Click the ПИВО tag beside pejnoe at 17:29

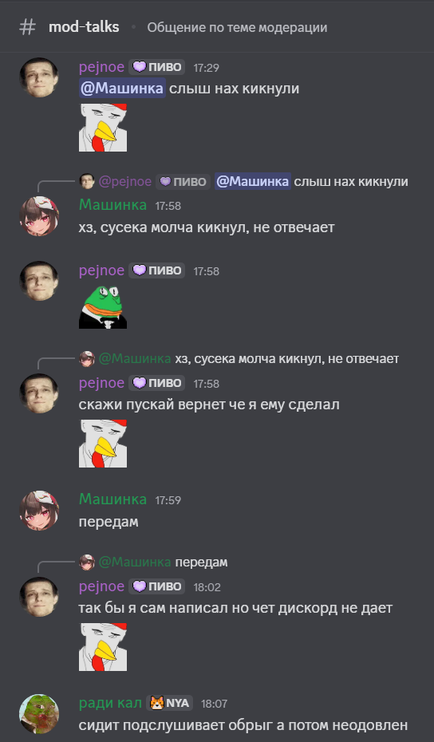[156, 67]
